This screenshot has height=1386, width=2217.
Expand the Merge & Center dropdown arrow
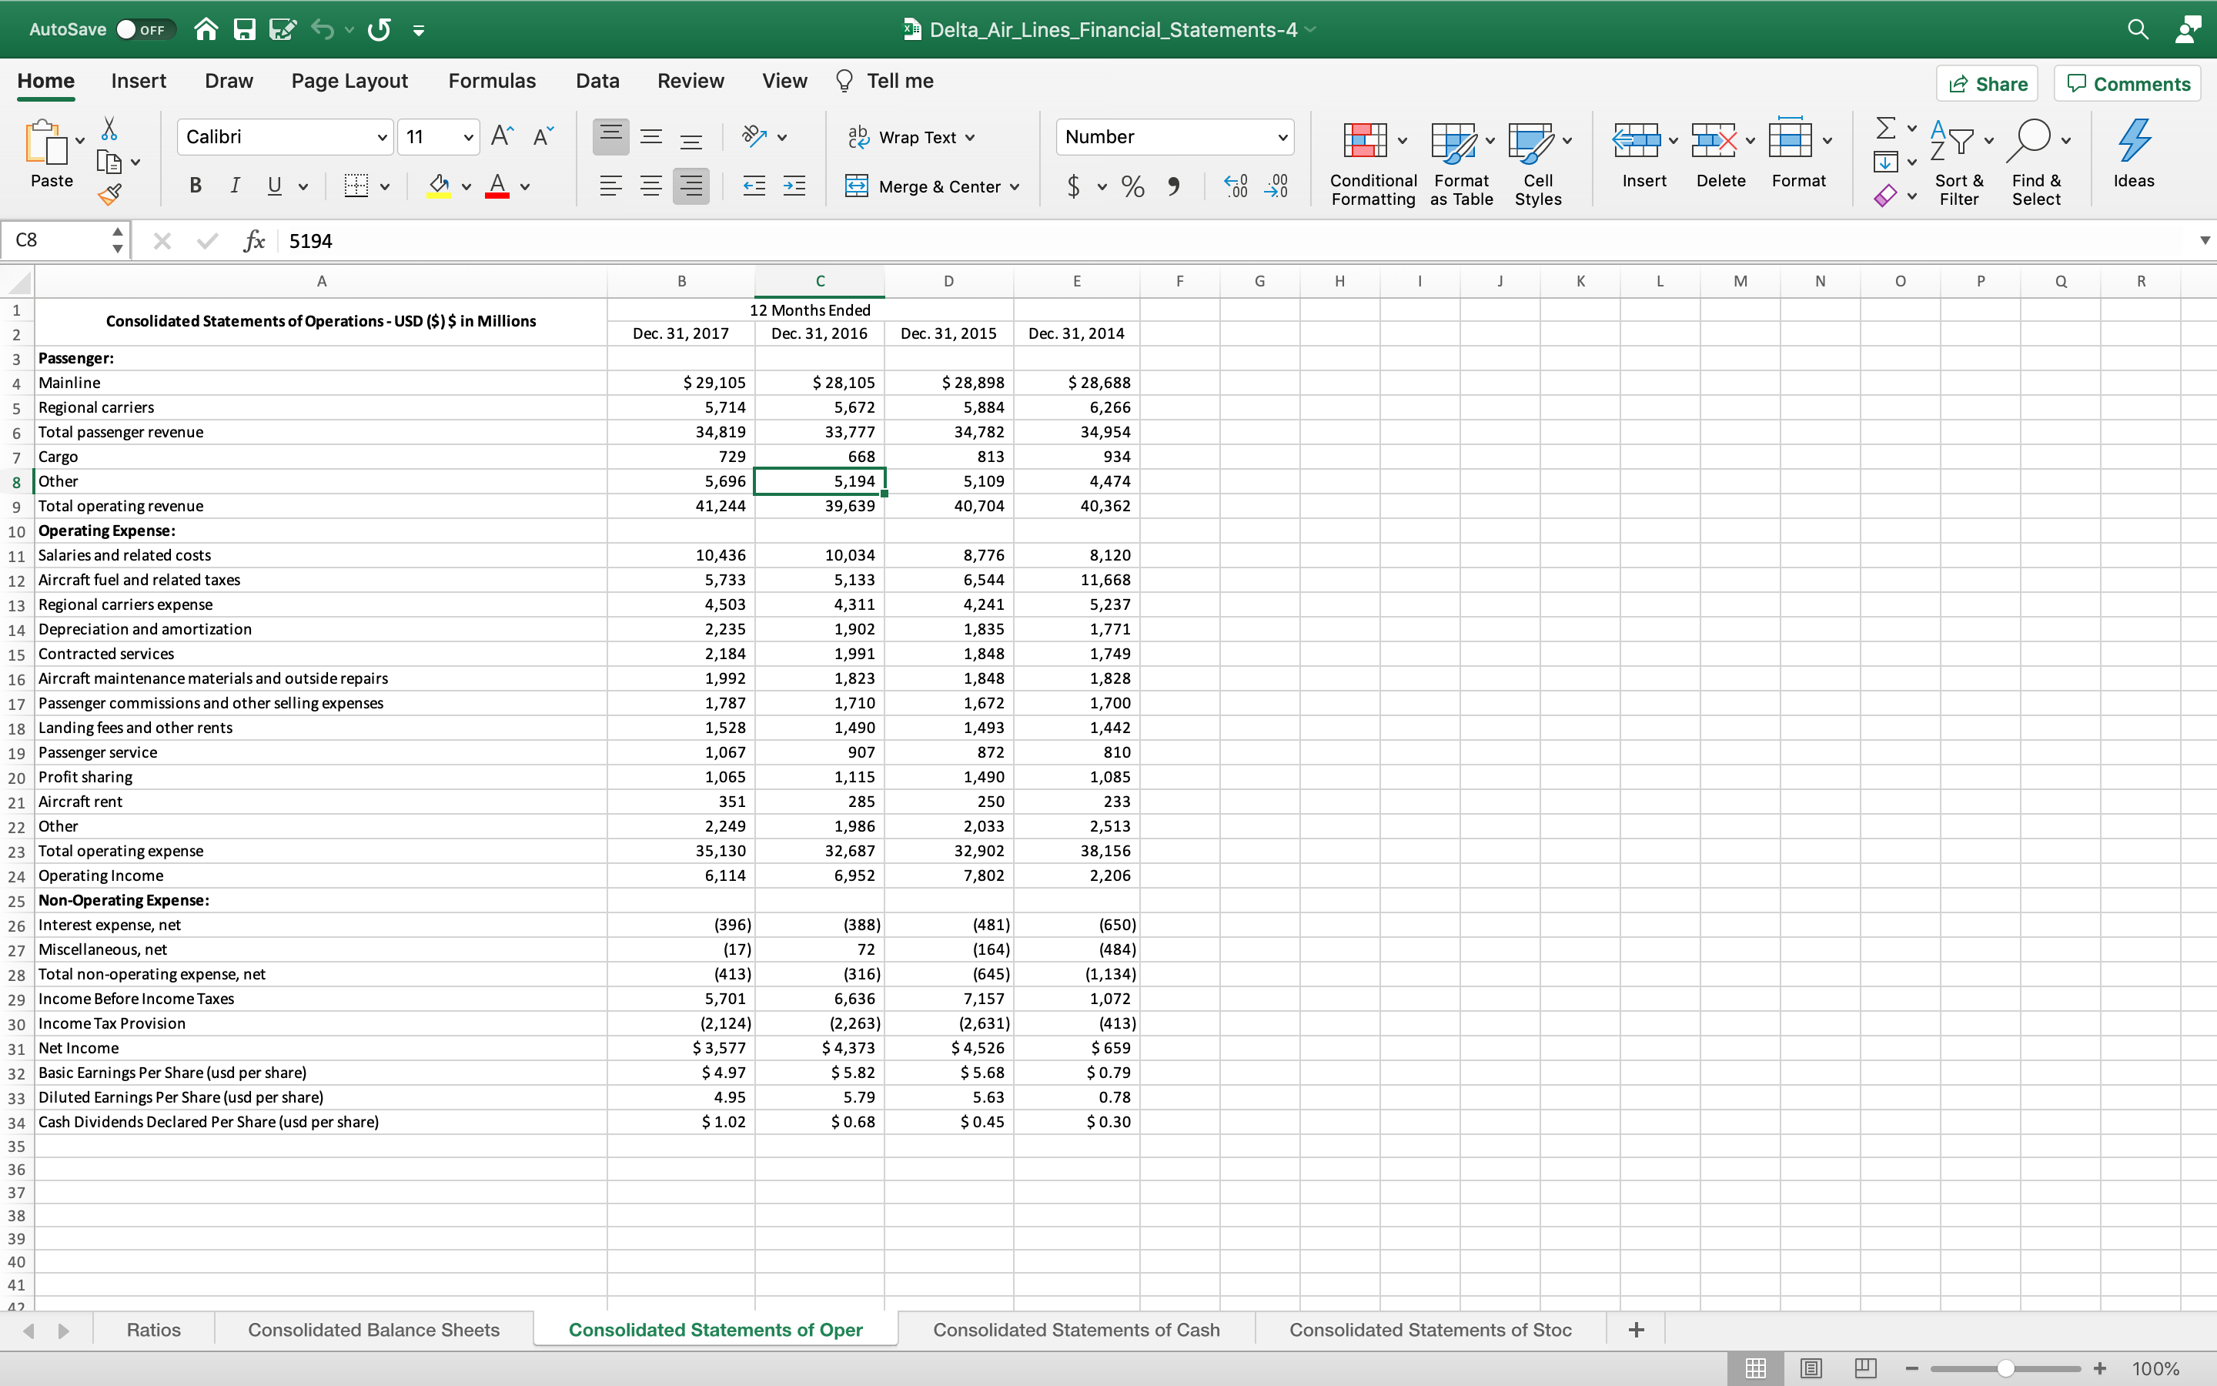[1014, 187]
